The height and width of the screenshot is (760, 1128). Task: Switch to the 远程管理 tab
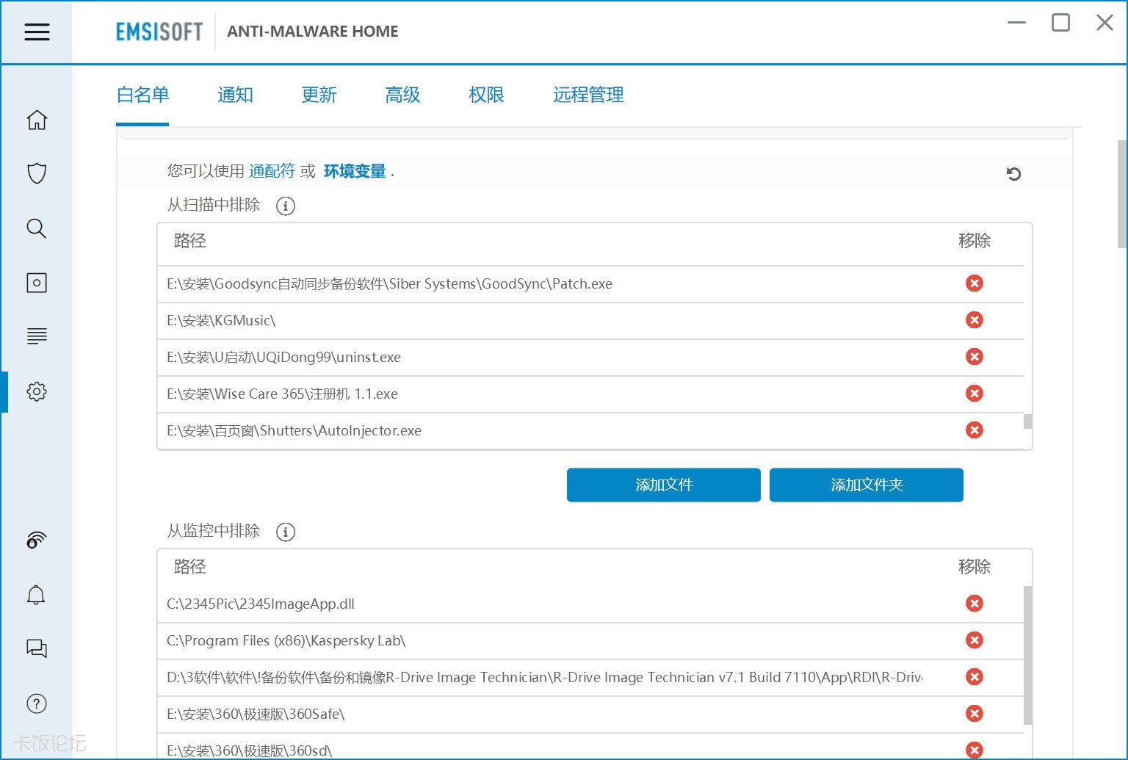pos(587,95)
